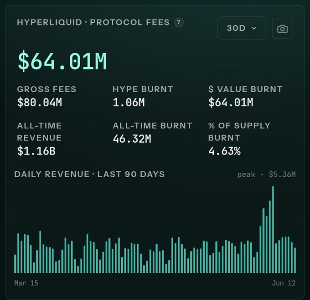This screenshot has width=310, height=300.
Task: Click the last bar of the chart
Action: [x=295, y=260]
